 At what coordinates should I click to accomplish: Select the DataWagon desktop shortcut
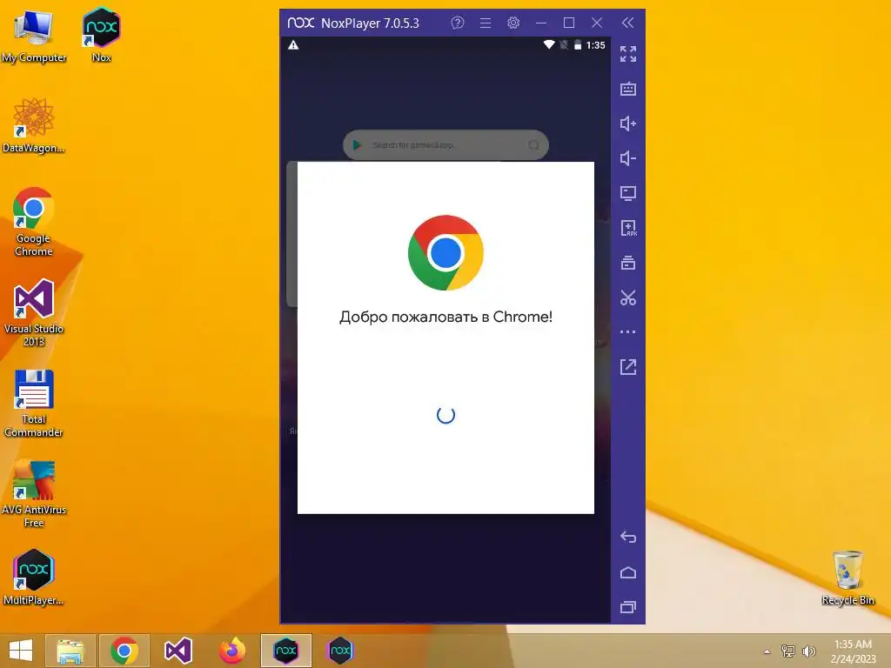point(34,125)
